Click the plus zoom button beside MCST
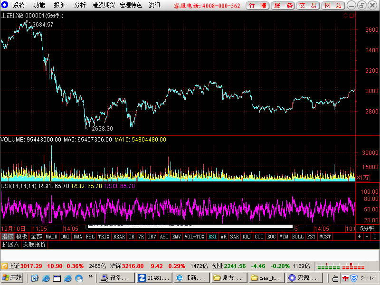The height and width of the screenshot is (285, 380). point(359,237)
